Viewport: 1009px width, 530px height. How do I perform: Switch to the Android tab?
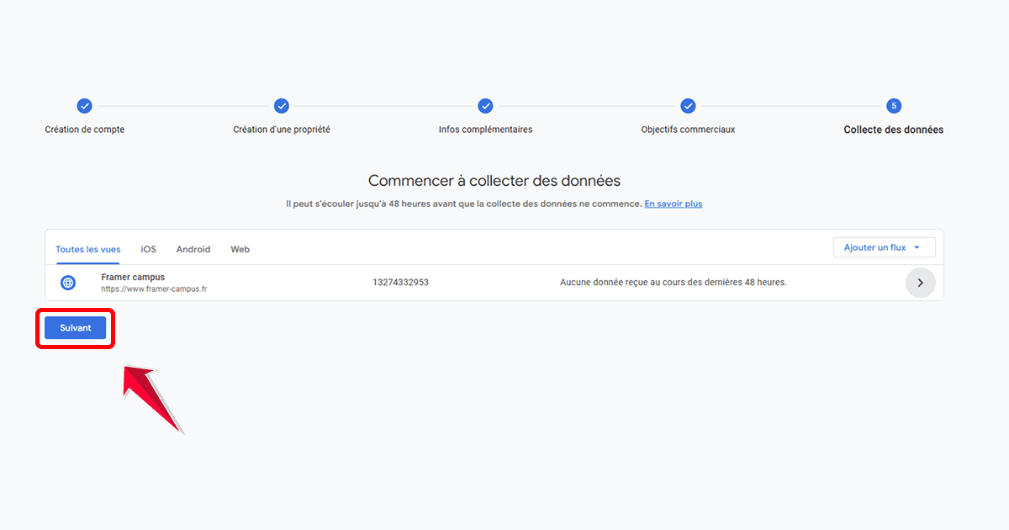coord(193,249)
